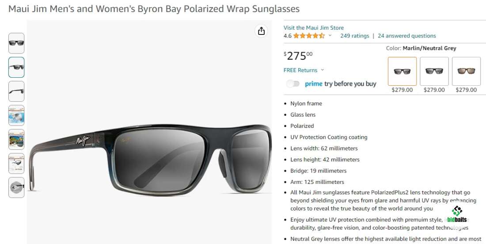Image resolution: width=486 pixels, height=244 pixels.
Task: View the 24 answered questions
Action: click(x=406, y=36)
